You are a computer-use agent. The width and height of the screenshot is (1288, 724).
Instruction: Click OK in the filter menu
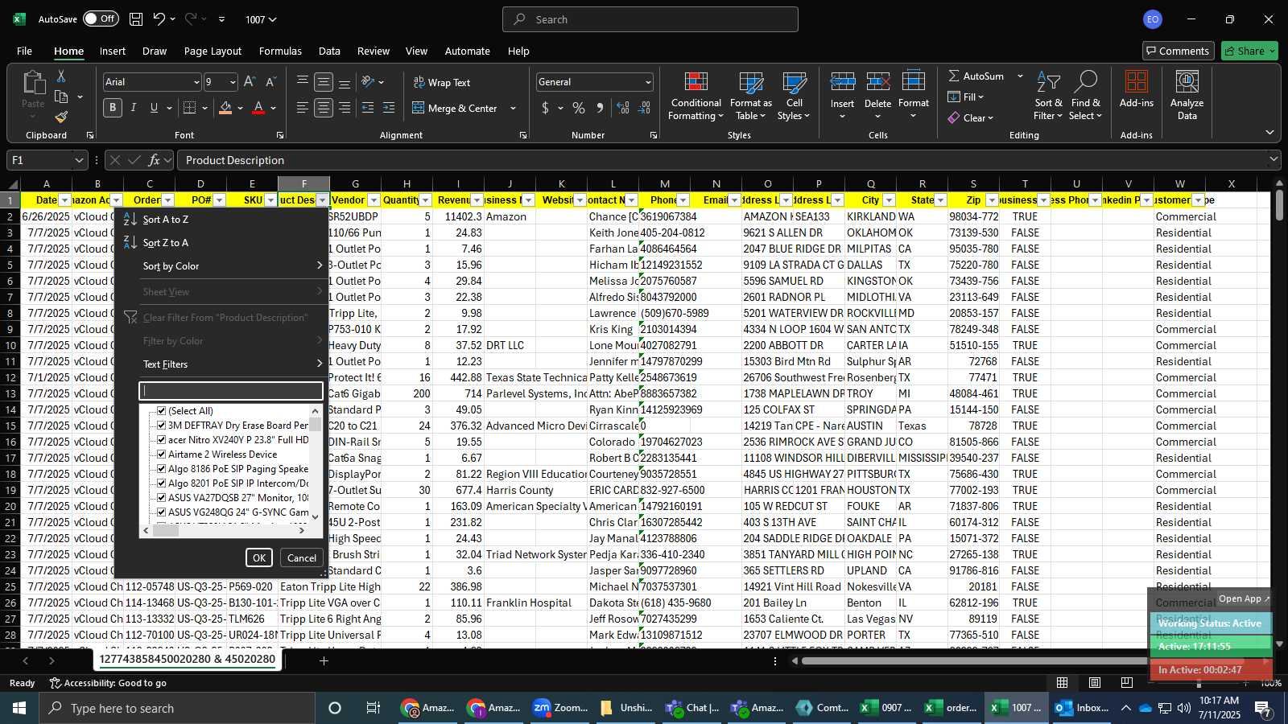tap(259, 557)
